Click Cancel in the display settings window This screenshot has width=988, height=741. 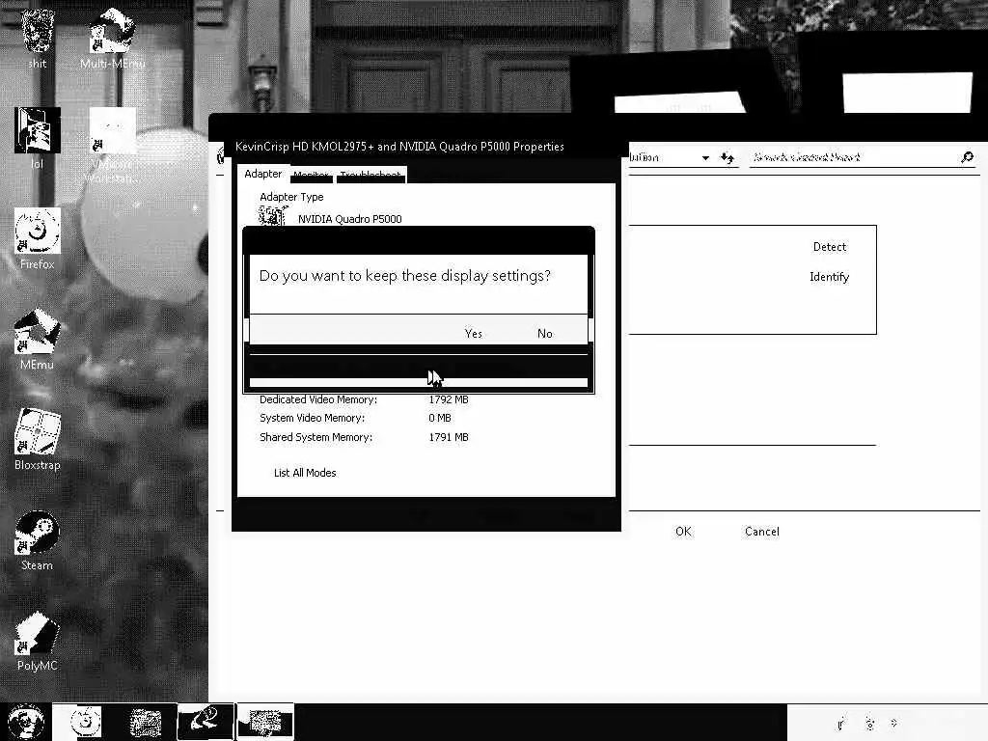click(x=762, y=532)
